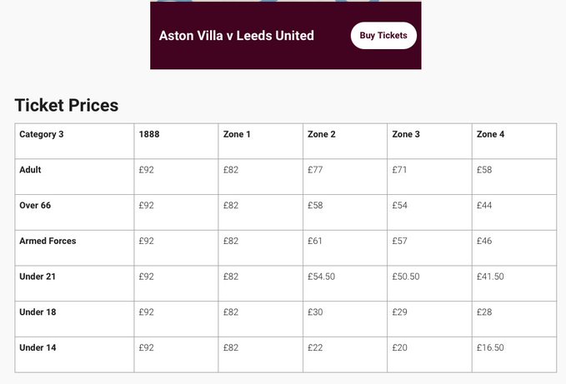Select the Under 21 row label
566x384 pixels.
[38, 277]
